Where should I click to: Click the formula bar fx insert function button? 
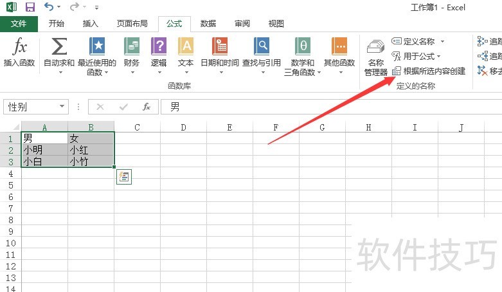[x=147, y=107]
